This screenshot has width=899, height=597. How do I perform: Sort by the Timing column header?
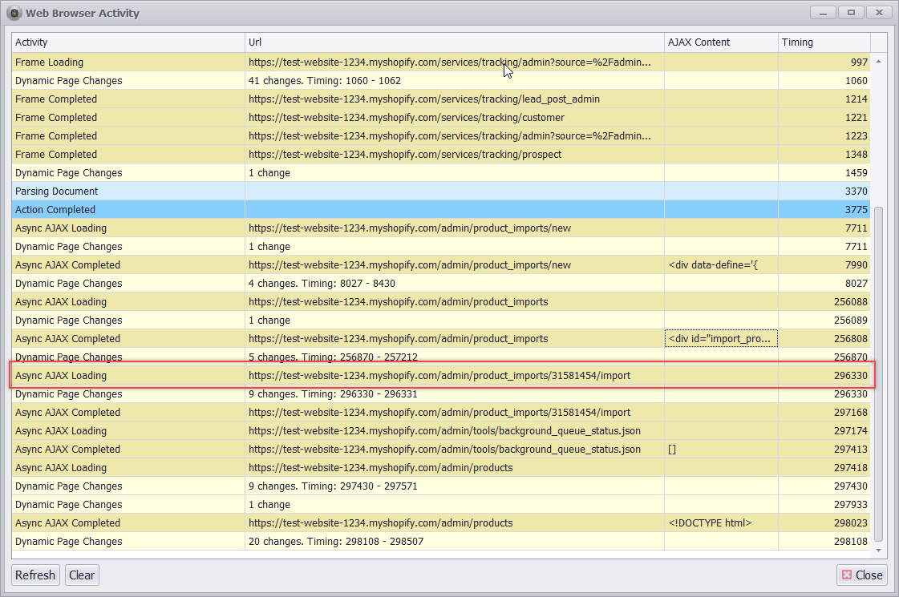[823, 42]
